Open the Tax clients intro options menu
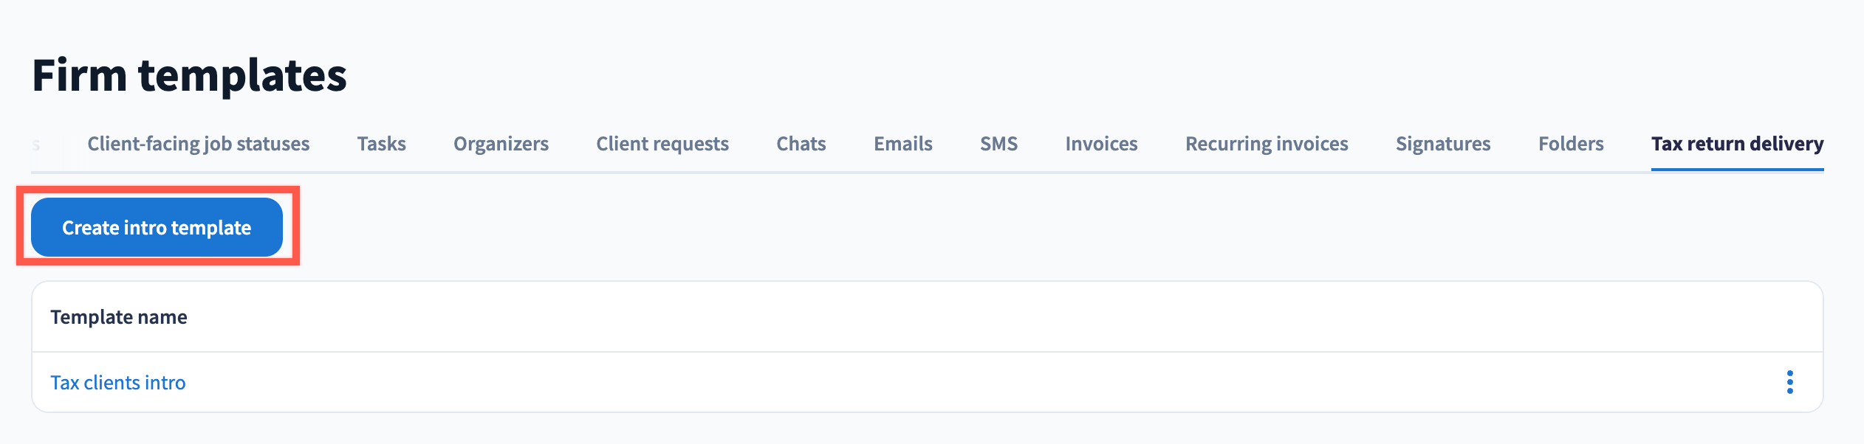The height and width of the screenshot is (444, 1864). tap(1789, 382)
